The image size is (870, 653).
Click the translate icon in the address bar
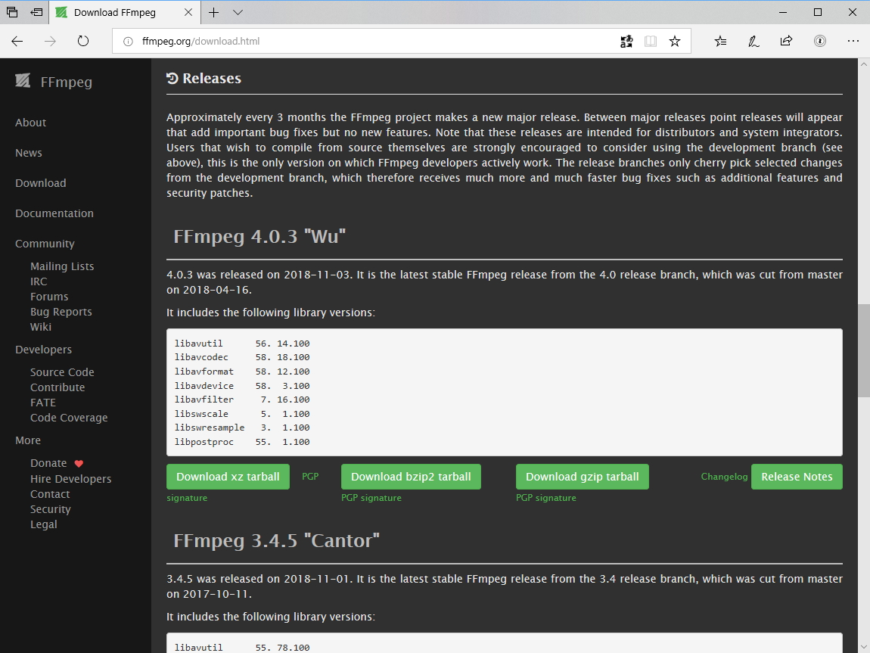coord(626,41)
